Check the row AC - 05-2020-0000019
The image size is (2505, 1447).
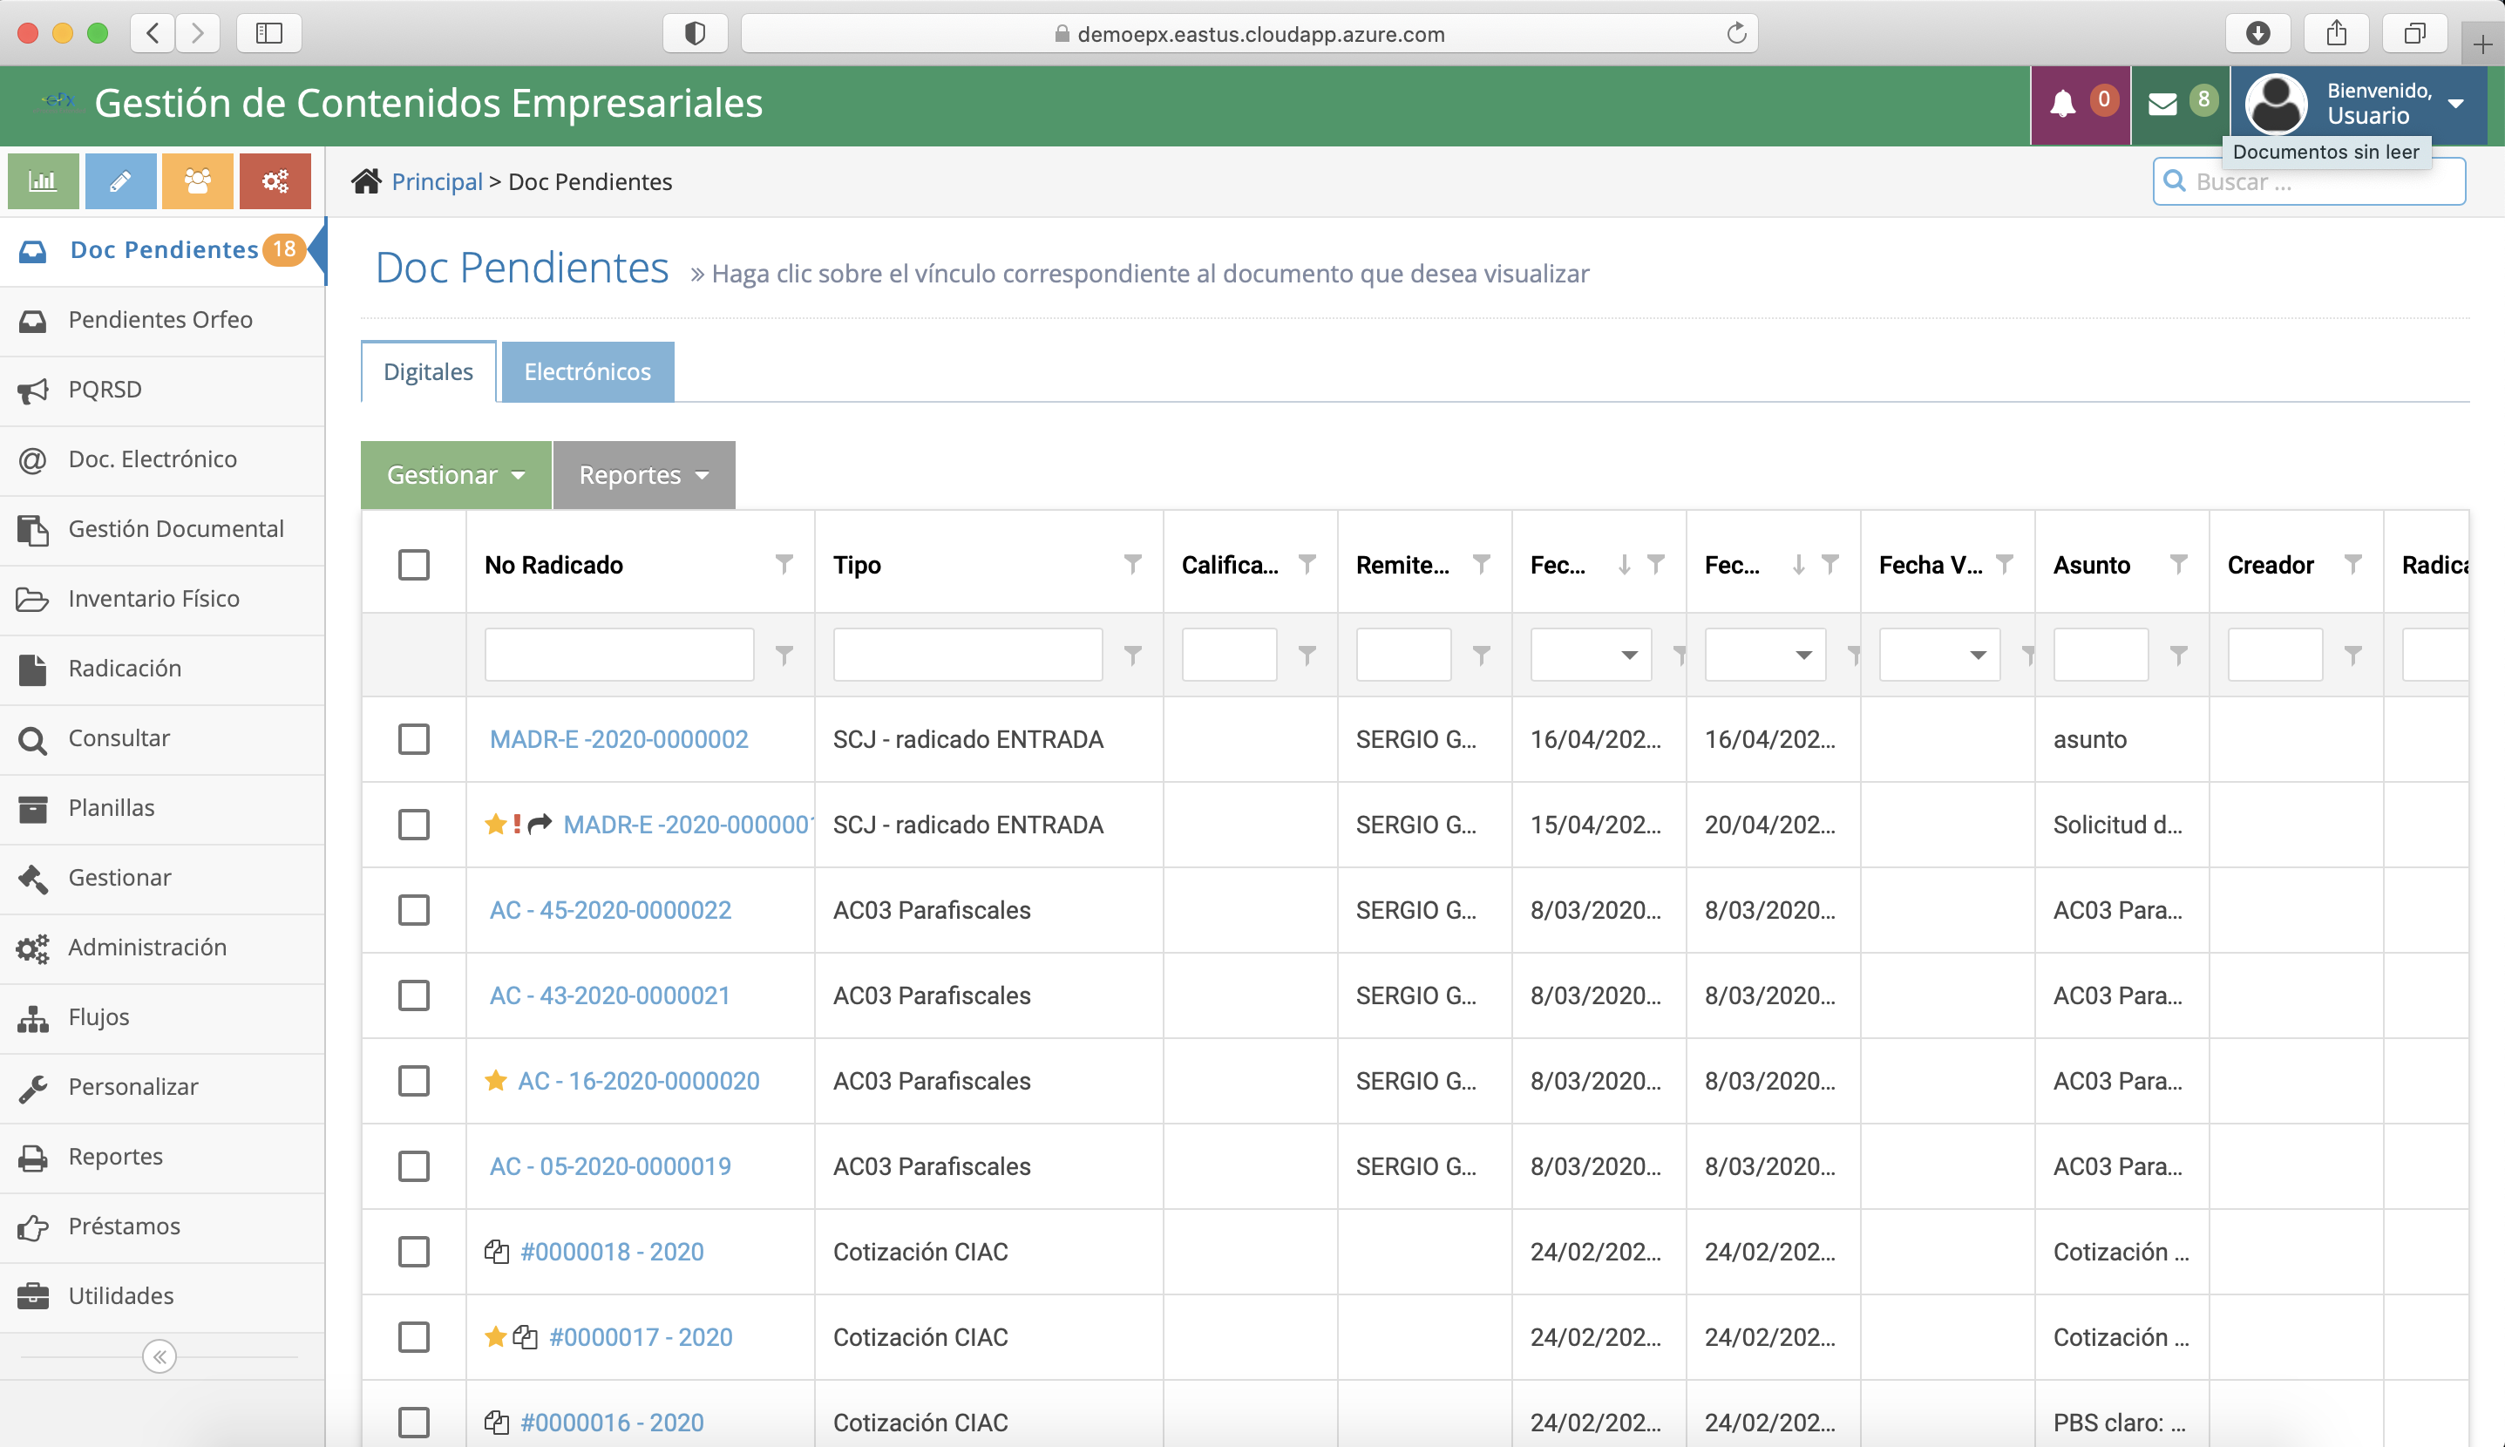tap(413, 1166)
